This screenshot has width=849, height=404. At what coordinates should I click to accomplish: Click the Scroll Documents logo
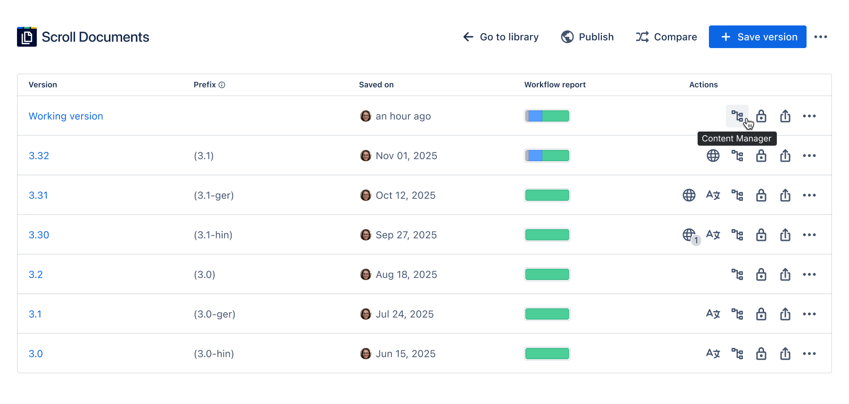pos(27,37)
